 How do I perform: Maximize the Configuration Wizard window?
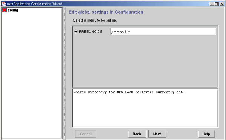click(x=217, y=4)
